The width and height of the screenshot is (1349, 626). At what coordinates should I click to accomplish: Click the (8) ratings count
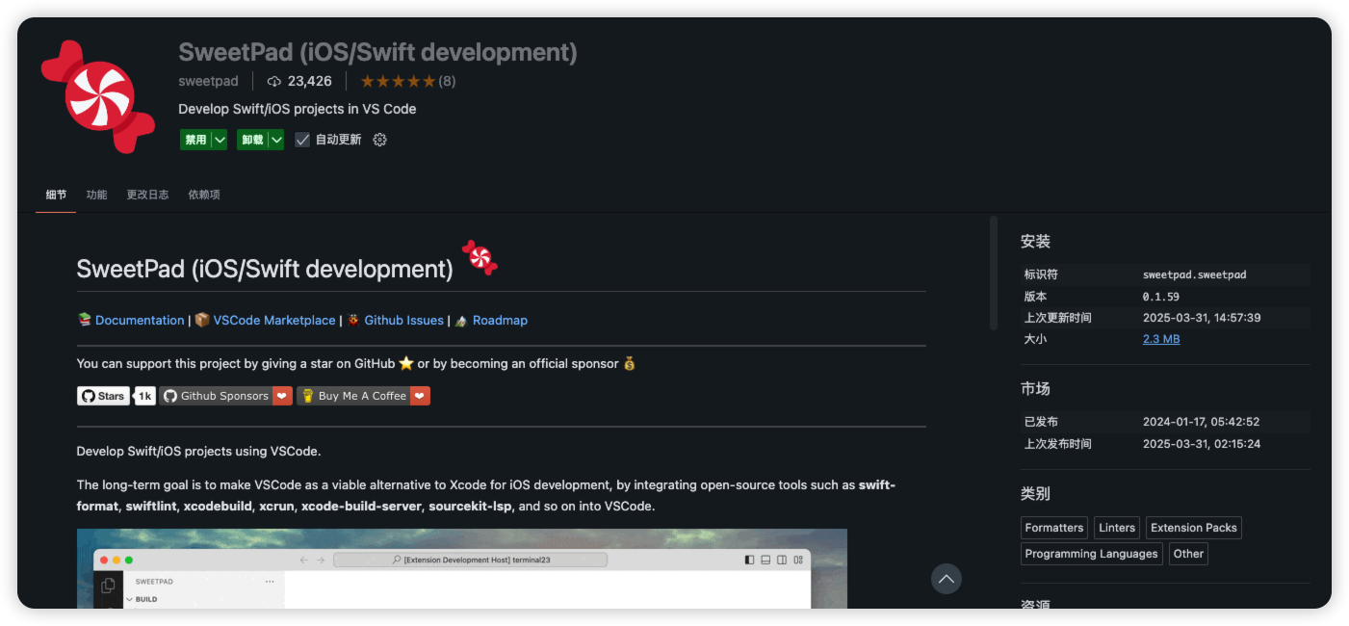[x=448, y=82]
